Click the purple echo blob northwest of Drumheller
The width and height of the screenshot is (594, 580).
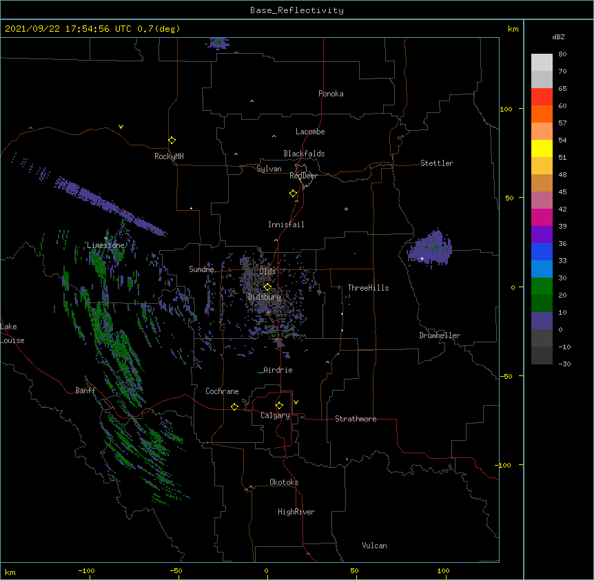tap(430, 247)
